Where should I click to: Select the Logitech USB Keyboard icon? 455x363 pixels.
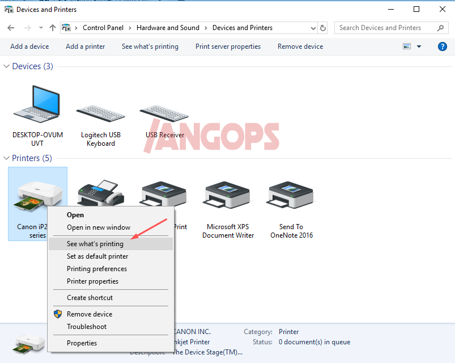tap(100, 114)
